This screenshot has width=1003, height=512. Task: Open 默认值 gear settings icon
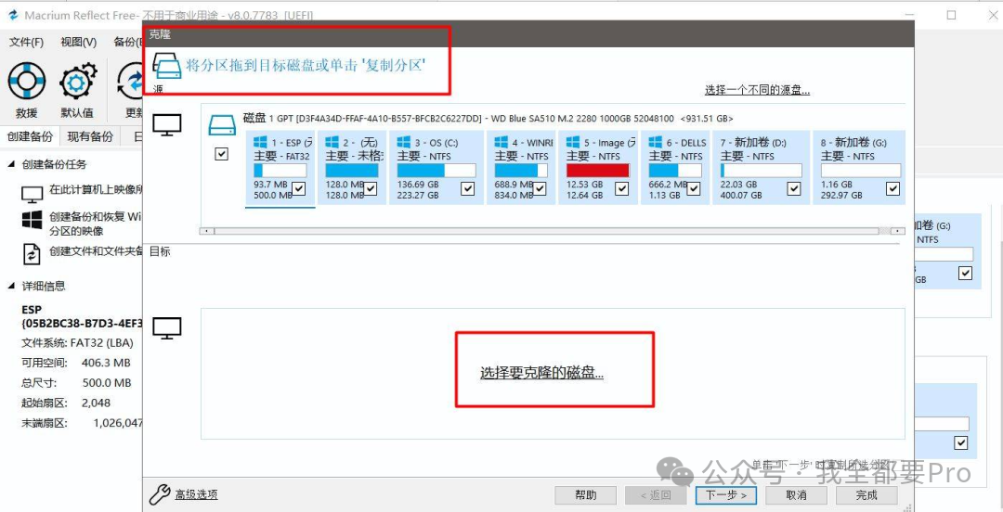[77, 83]
